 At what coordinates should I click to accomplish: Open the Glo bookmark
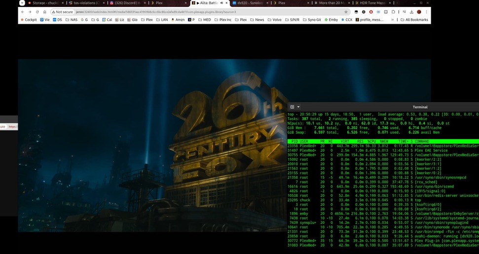click(x=132, y=20)
